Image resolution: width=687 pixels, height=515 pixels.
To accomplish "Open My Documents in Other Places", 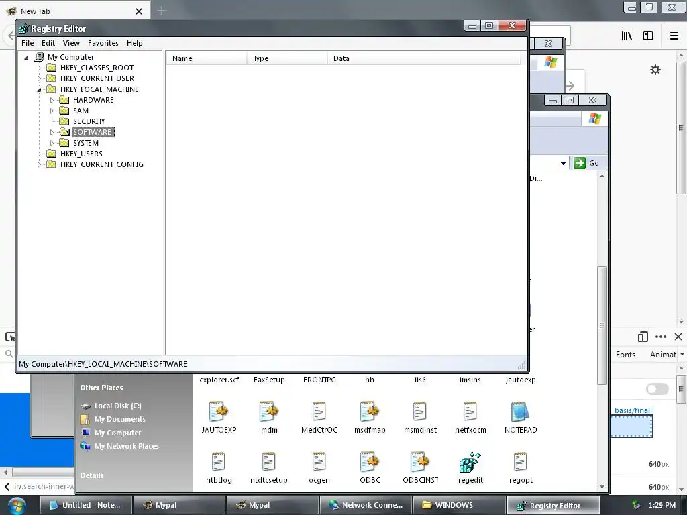I will [119, 419].
